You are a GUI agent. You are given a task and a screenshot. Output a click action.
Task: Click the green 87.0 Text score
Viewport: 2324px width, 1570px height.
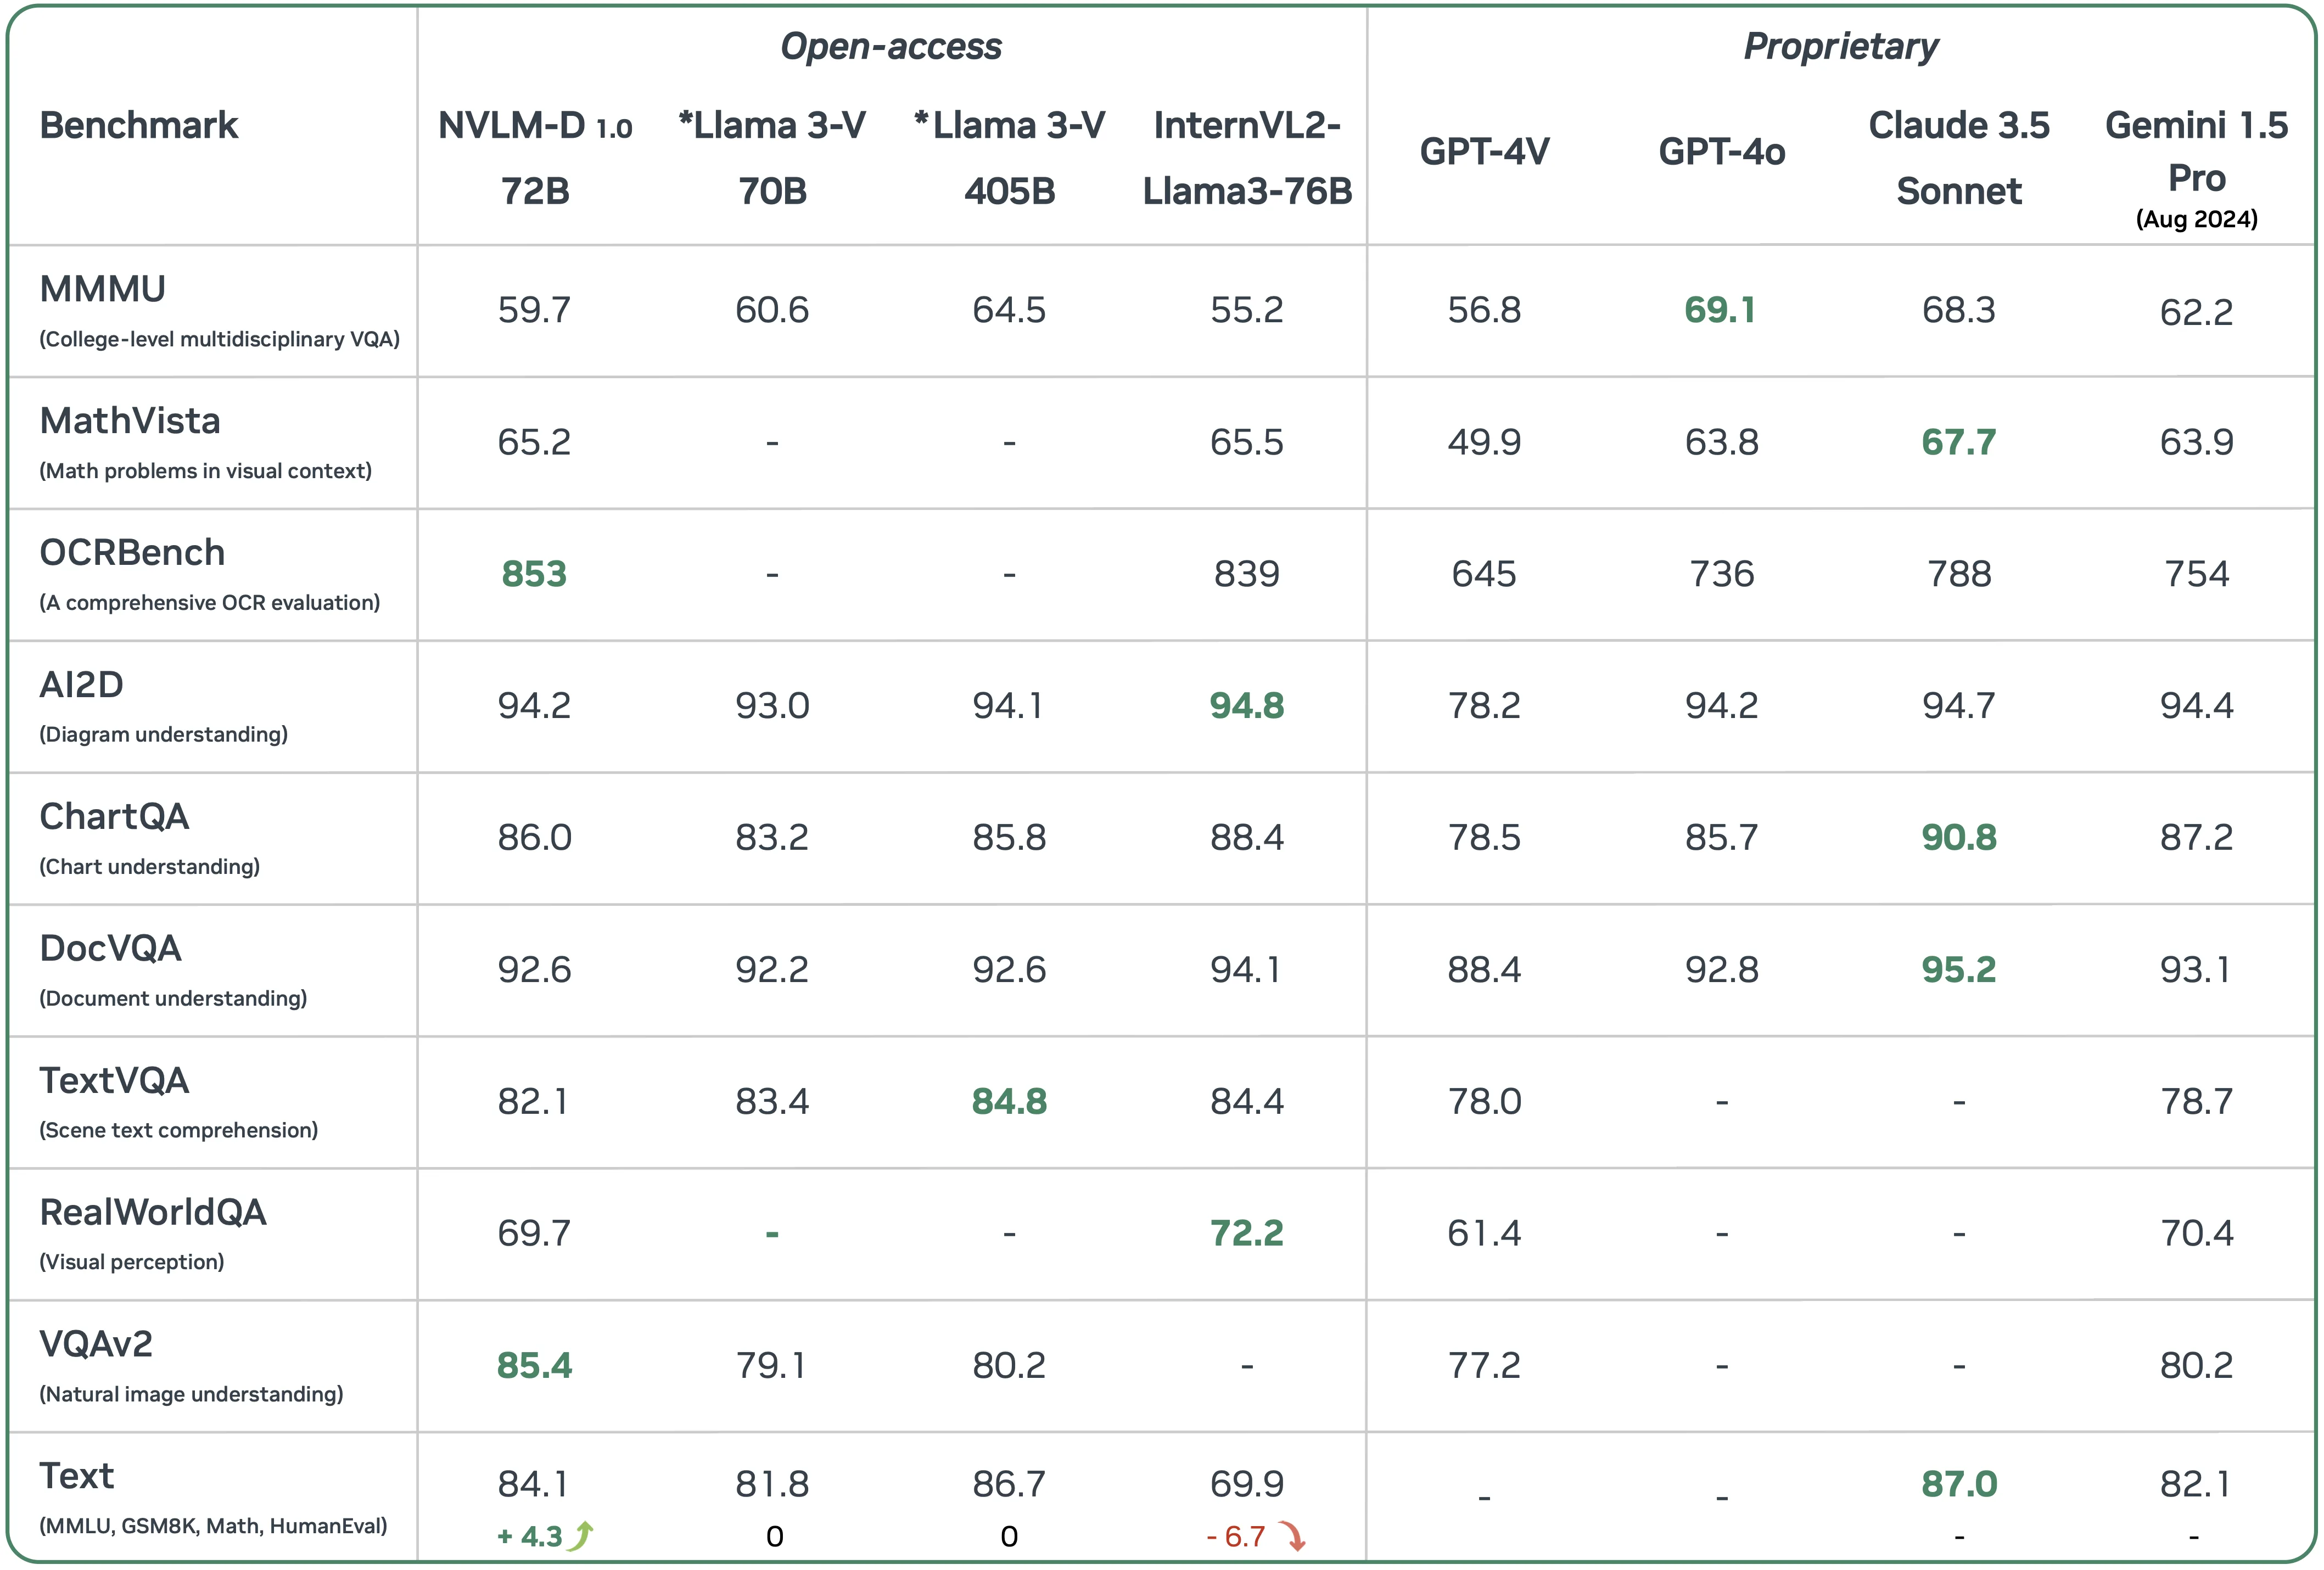1959,1484
